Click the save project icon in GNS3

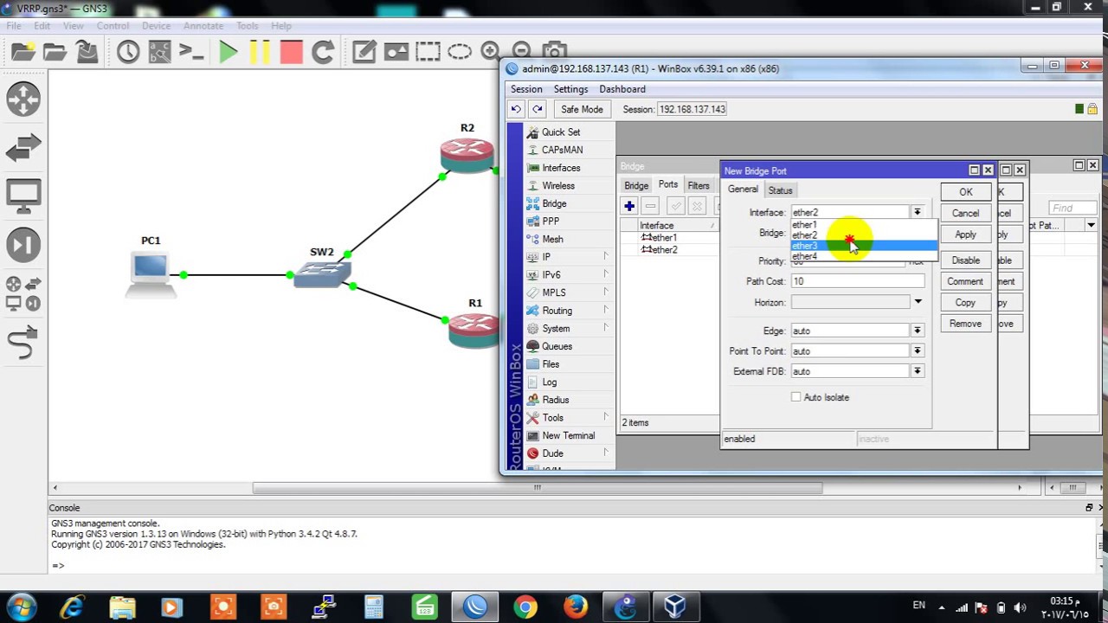(87, 52)
